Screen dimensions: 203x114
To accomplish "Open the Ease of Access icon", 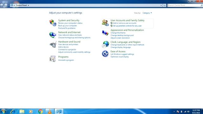I will [x=105, y=54].
